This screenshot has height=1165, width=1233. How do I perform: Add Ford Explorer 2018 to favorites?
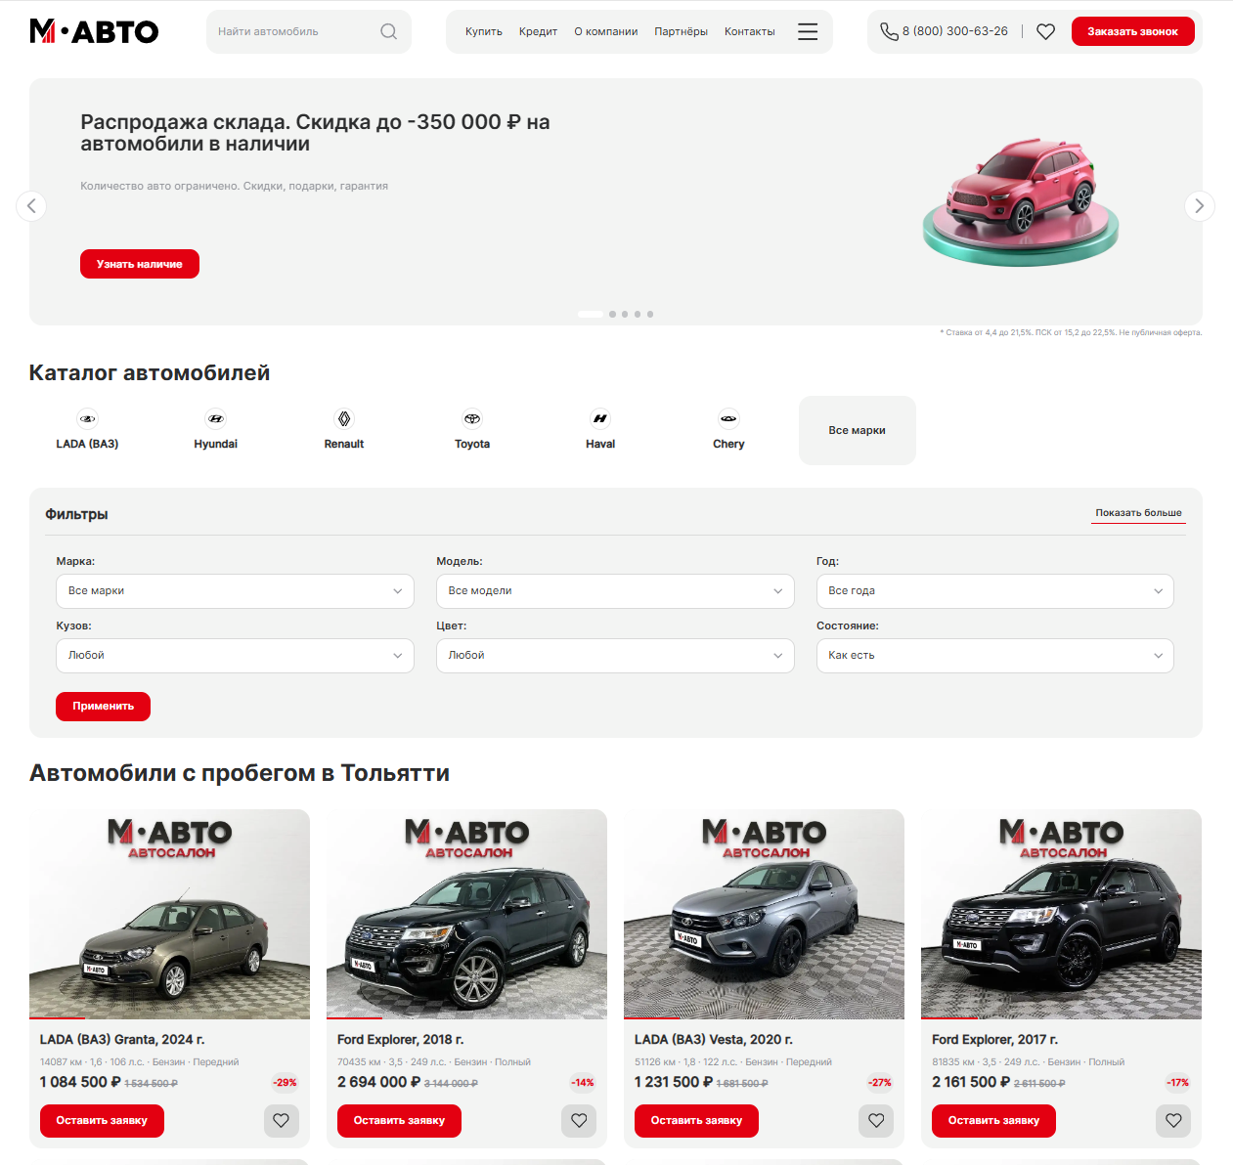pyautogui.click(x=579, y=1120)
